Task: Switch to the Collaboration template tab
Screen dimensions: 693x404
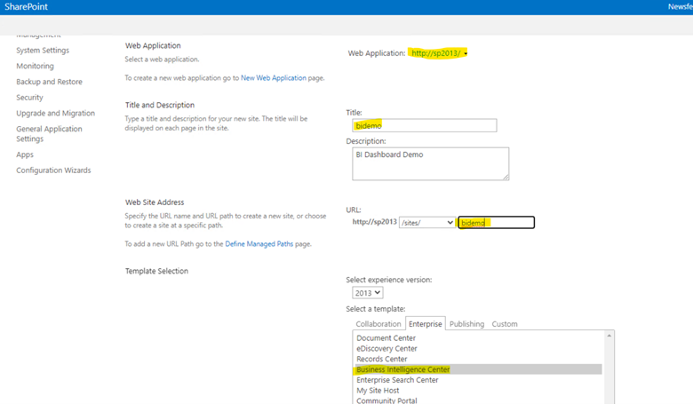Action: (378, 324)
